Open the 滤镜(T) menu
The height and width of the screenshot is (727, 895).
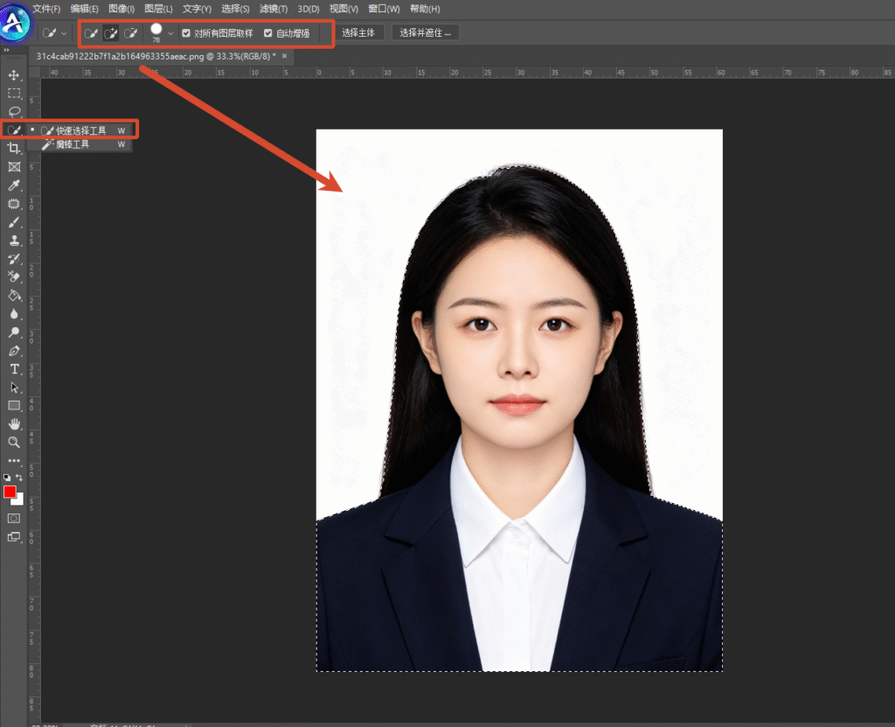point(274,9)
